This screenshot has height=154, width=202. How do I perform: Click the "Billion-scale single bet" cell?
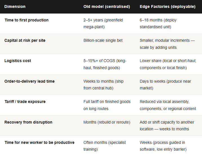point(103,40)
